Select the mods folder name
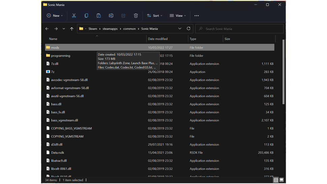 click(55, 48)
